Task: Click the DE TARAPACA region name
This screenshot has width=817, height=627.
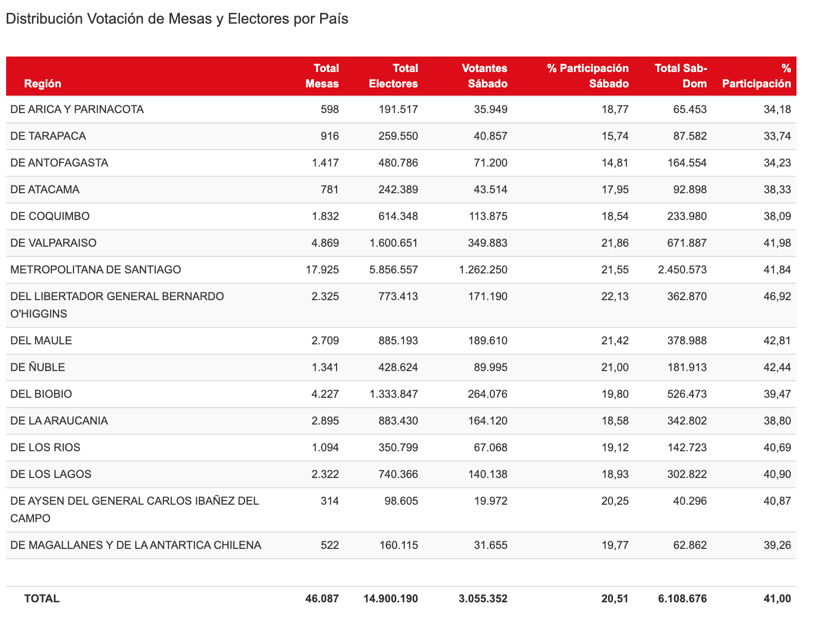Action: point(48,136)
